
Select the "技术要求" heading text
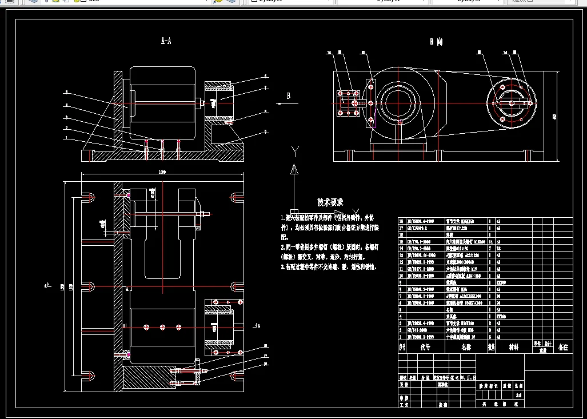(x=330, y=202)
